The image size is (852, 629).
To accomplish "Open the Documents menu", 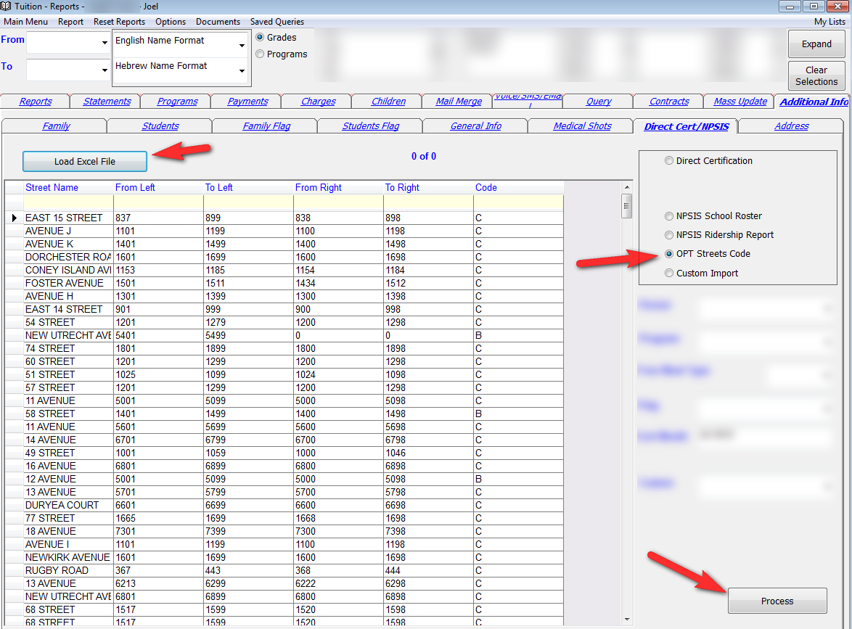I will tap(218, 22).
